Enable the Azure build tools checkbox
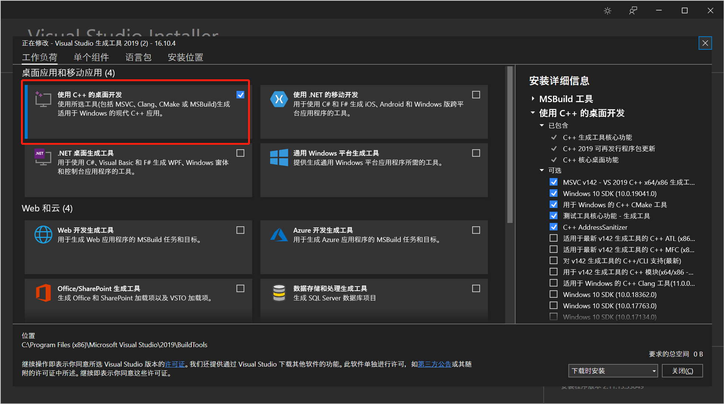 pyautogui.click(x=476, y=230)
